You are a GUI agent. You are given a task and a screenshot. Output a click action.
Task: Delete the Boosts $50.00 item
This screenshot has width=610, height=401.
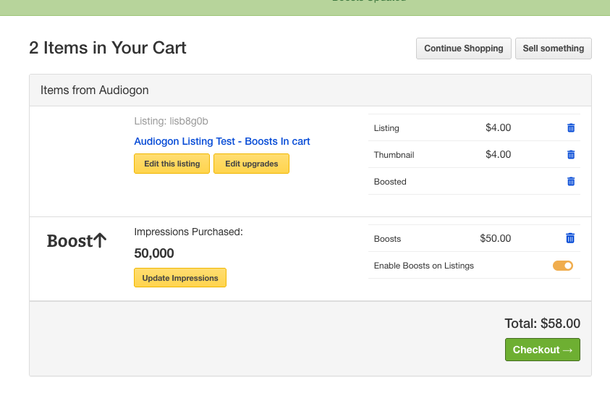[570, 238]
